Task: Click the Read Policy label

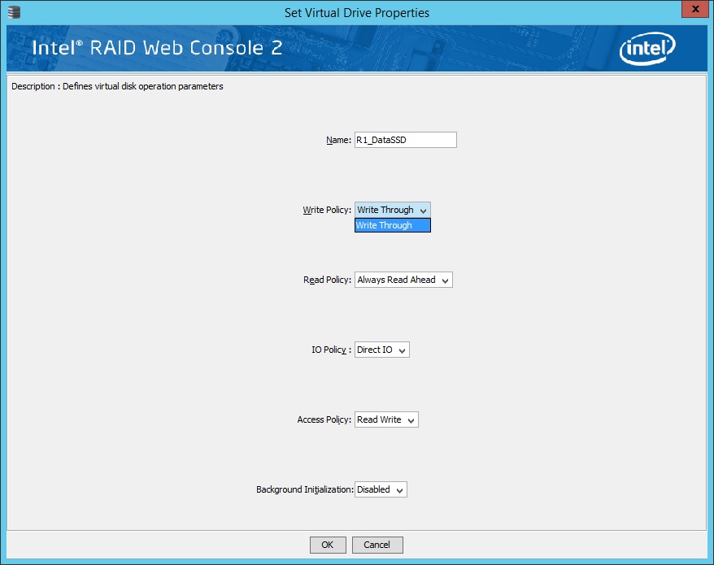Action: tap(327, 280)
